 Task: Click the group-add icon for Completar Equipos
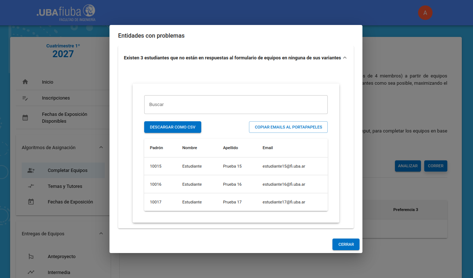click(31, 170)
